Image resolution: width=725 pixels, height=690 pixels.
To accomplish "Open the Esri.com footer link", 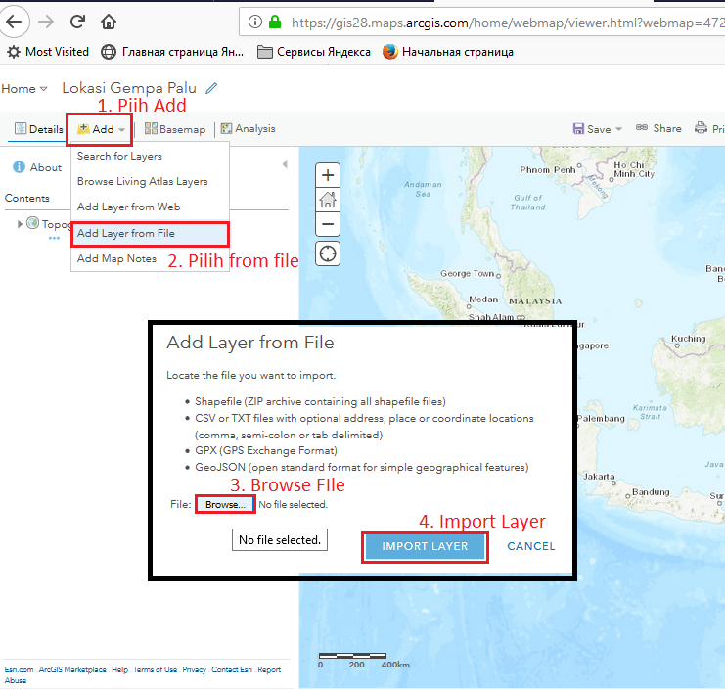I will (19, 669).
